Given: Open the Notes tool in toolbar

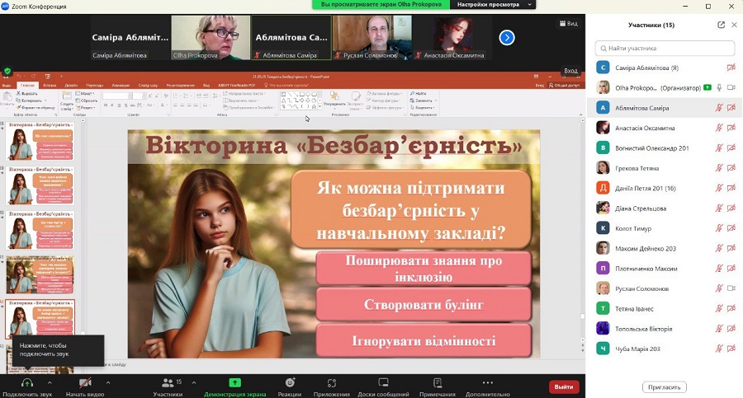Looking at the screenshot, I should (437, 383).
